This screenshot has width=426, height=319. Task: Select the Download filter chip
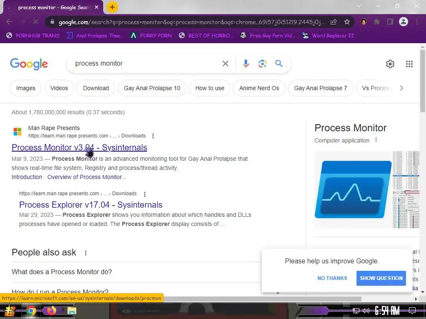pyautogui.click(x=96, y=88)
